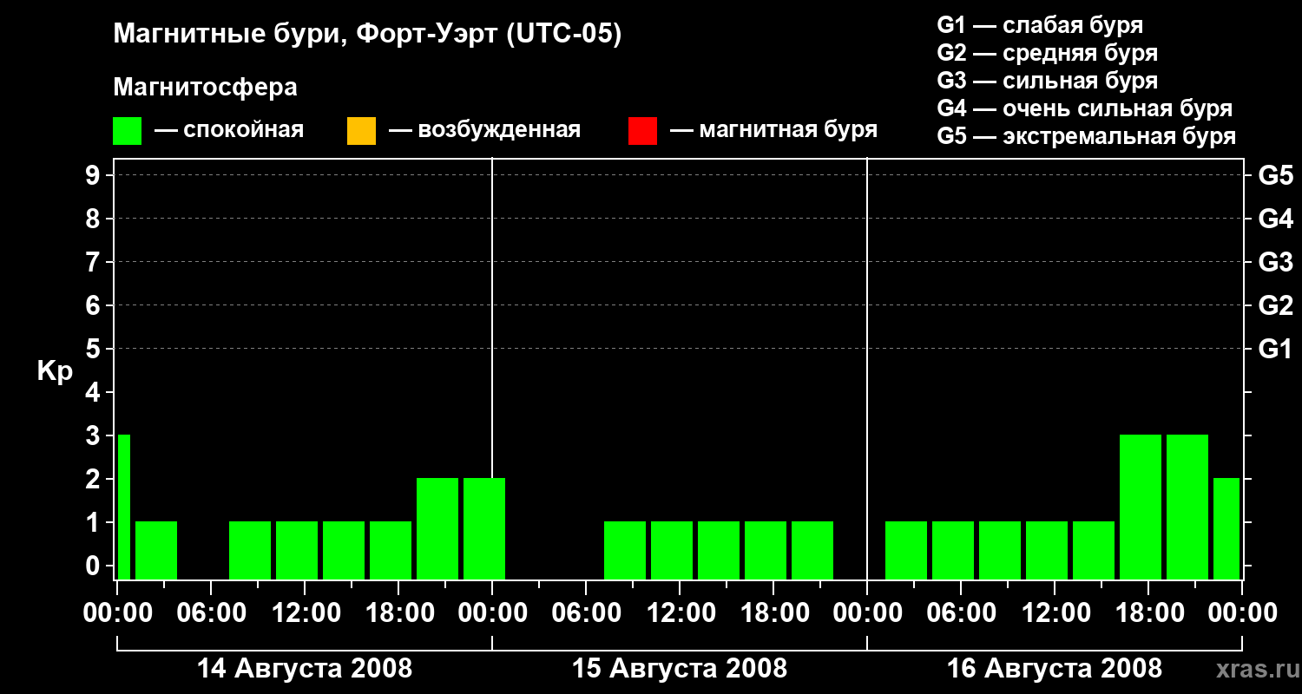Click the Kp 1 bar after 01:00 on 14 Августа
Screen dimensions: 1302x694
click(x=156, y=550)
